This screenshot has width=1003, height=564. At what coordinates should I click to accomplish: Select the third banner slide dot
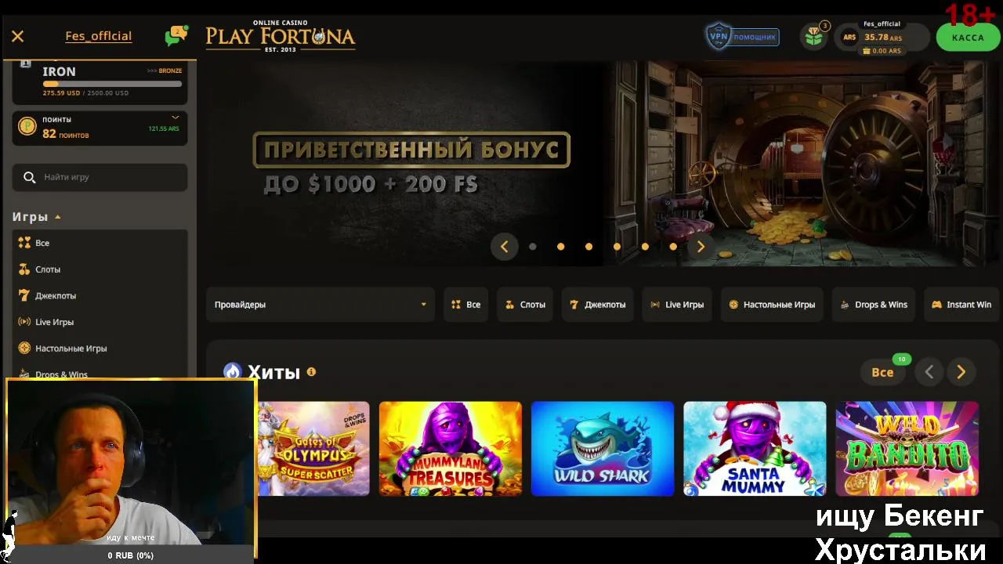point(588,247)
